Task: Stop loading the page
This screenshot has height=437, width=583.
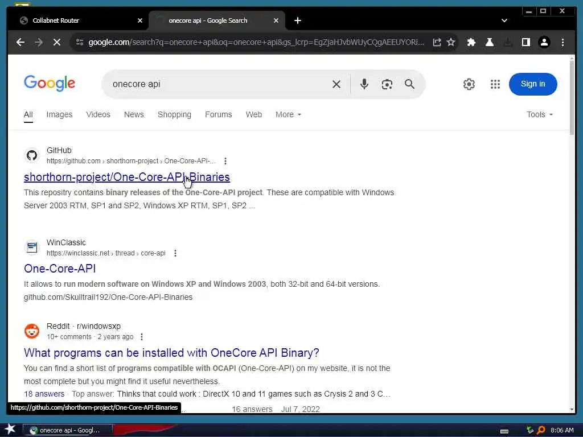Action: (57, 42)
